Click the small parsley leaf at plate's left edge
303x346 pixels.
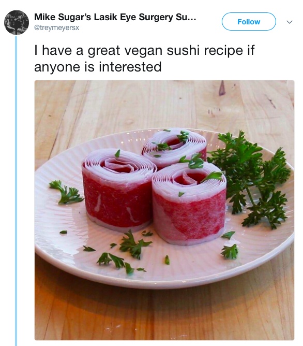[x=66, y=192]
